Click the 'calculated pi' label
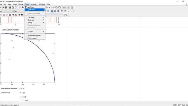 tap(6, 93)
